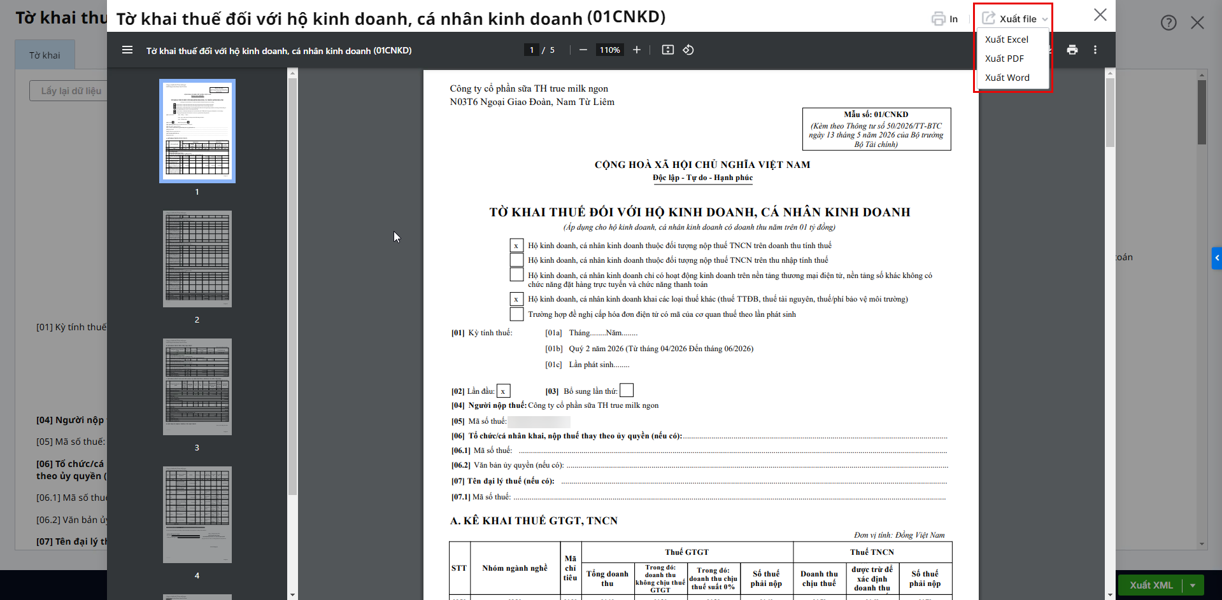Click the document scroll up arrow
Screen dimensions: 1222x600
tap(1110, 73)
